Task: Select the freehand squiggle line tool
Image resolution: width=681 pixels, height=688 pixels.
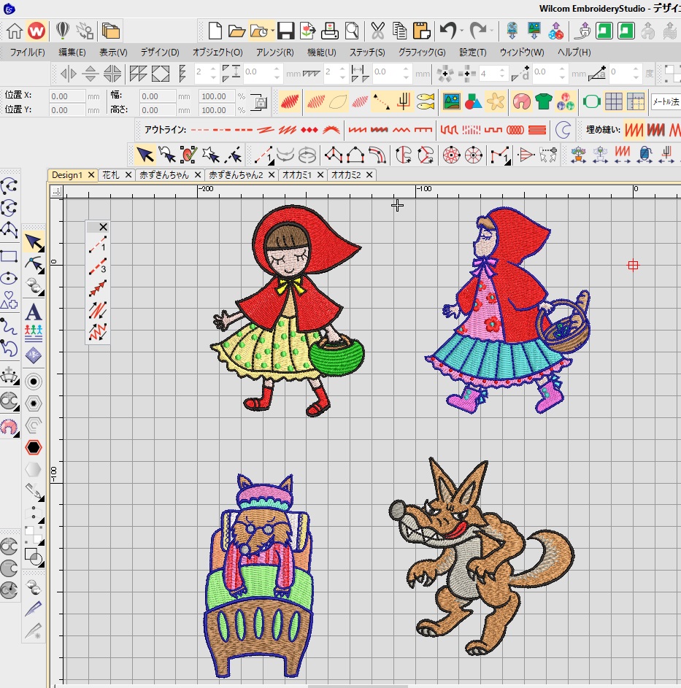Action: click(x=8, y=326)
